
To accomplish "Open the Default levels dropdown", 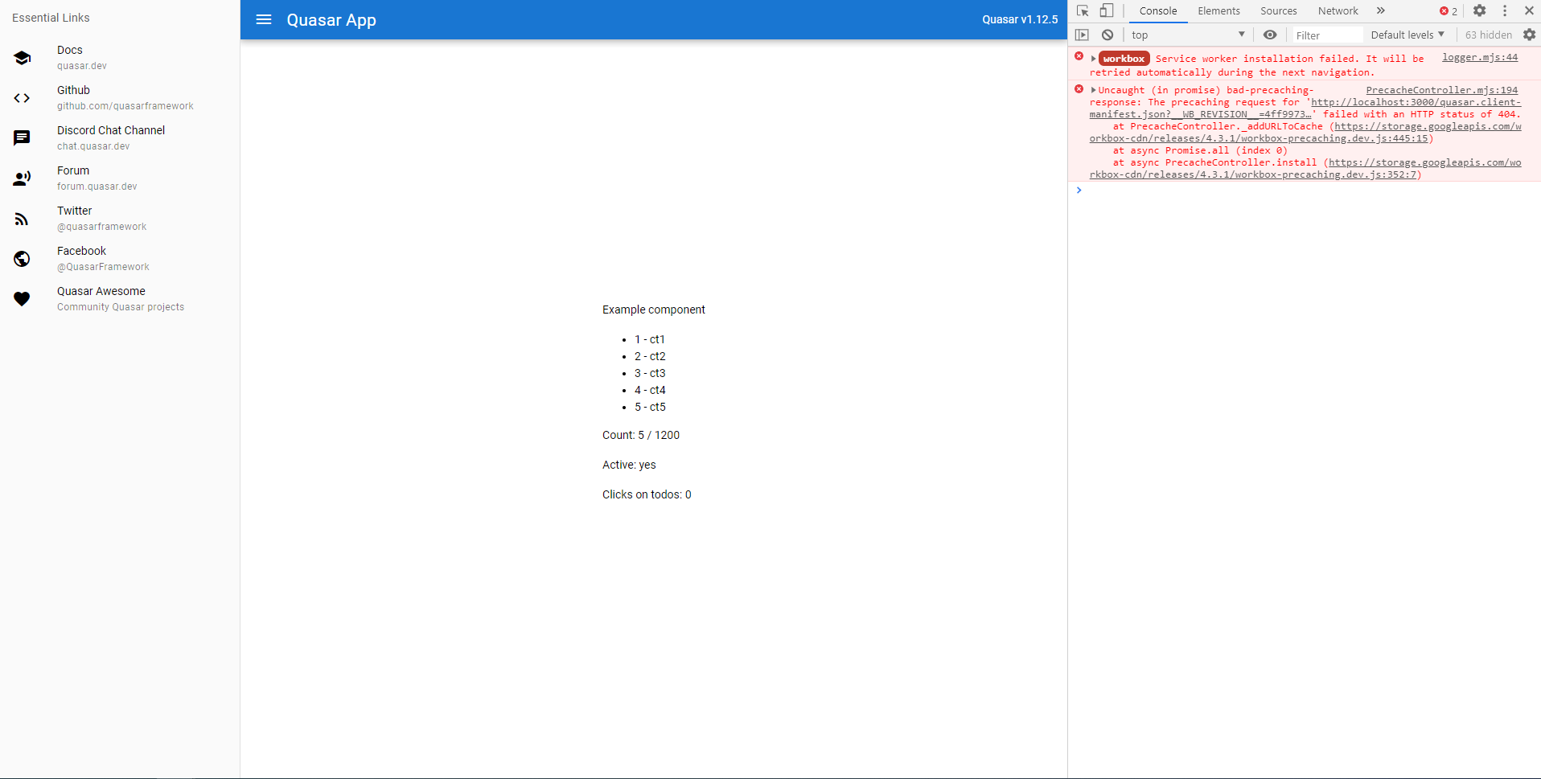I will pyautogui.click(x=1407, y=35).
